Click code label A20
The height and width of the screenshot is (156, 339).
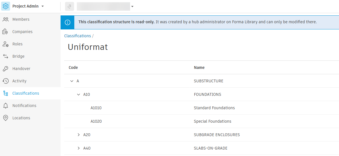[87, 135]
